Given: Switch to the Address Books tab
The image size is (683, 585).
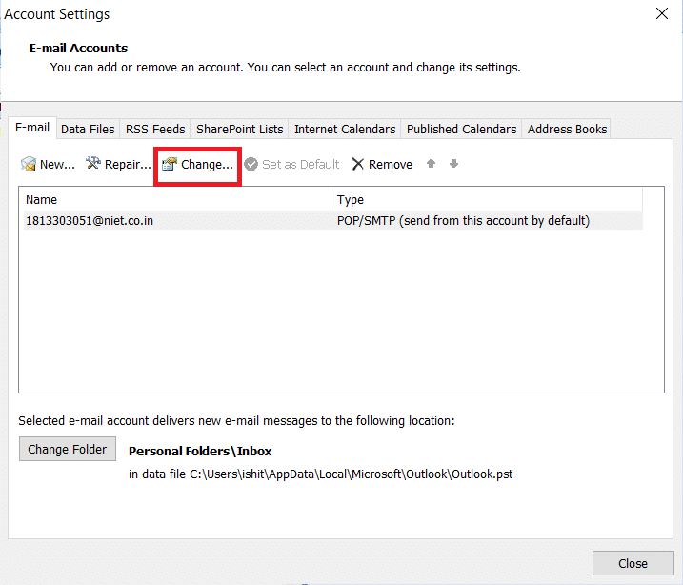Looking at the screenshot, I should pos(567,130).
